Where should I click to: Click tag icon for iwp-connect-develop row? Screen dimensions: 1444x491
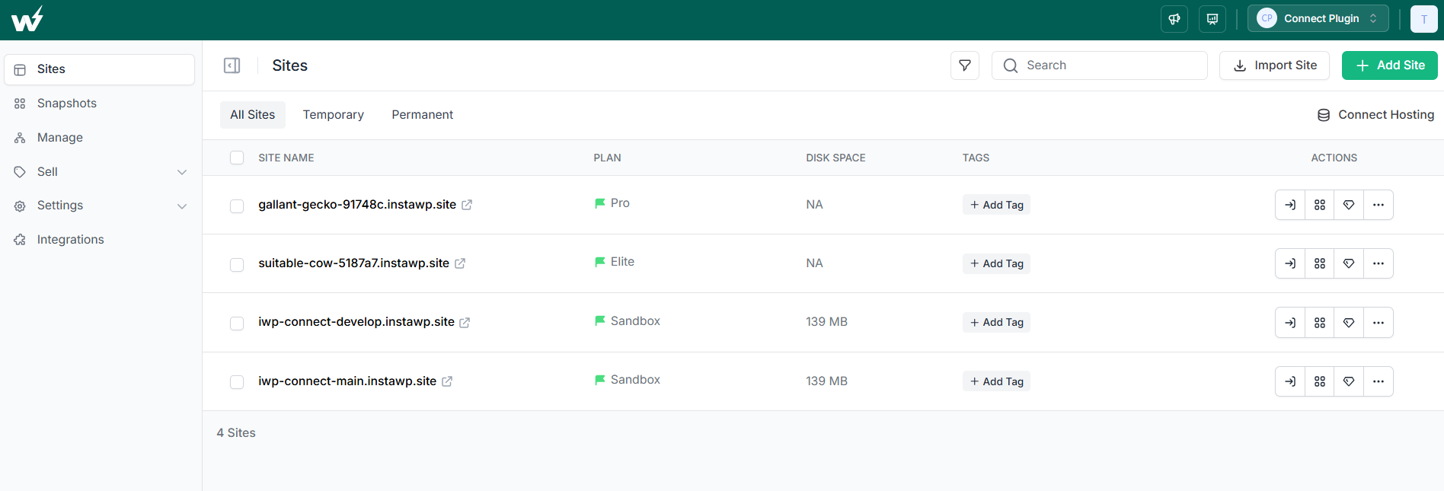pyautogui.click(x=1349, y=323)
